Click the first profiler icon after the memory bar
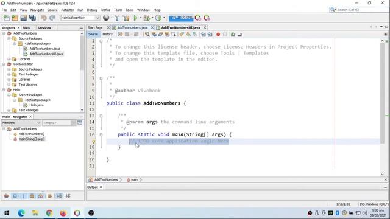 [197, 18]
